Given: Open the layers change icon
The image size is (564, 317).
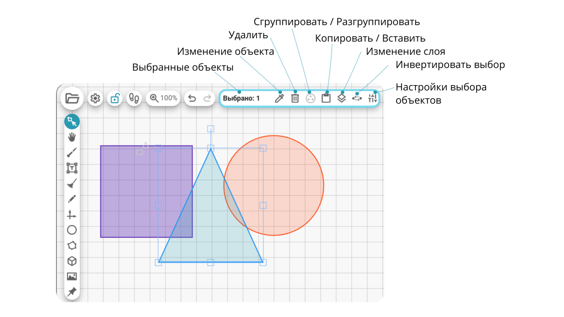Looking at the screenshot, I should (x=342, y=98).
